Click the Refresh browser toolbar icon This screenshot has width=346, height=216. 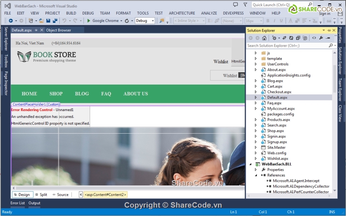pos(127,21)
